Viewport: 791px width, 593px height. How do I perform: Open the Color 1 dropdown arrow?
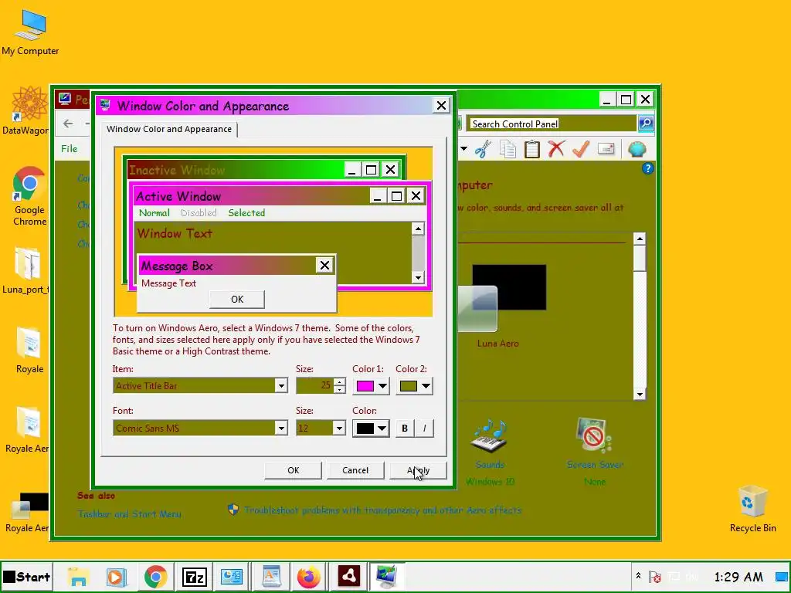(x=383, y=386)
